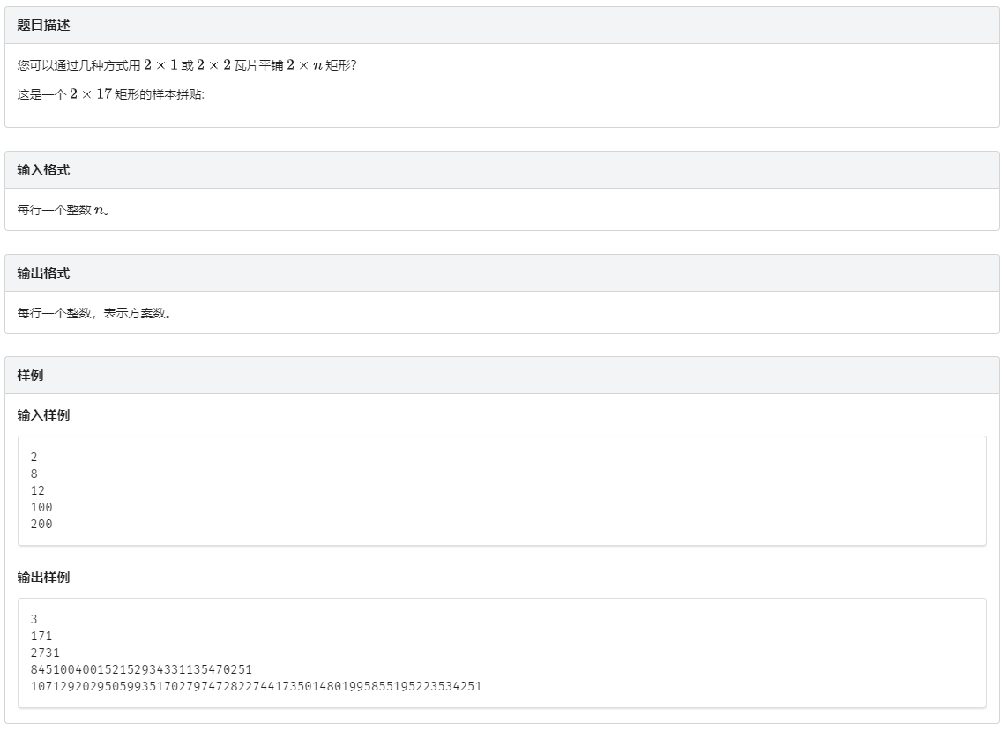Screen dimensions: 1007x731
Task: Click the input sample value 12
Action: pyautogui.click(x=37, y=491)
